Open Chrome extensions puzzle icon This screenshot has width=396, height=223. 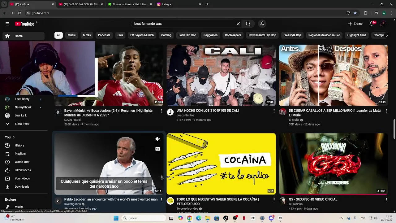(366, 13)
